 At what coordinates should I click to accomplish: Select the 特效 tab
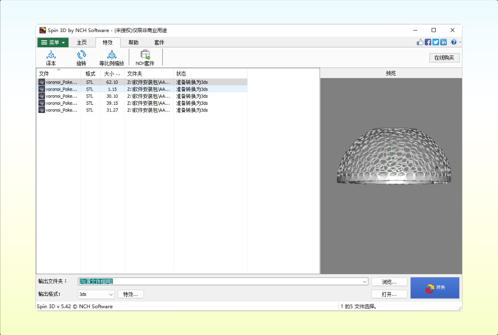point(108,42)
